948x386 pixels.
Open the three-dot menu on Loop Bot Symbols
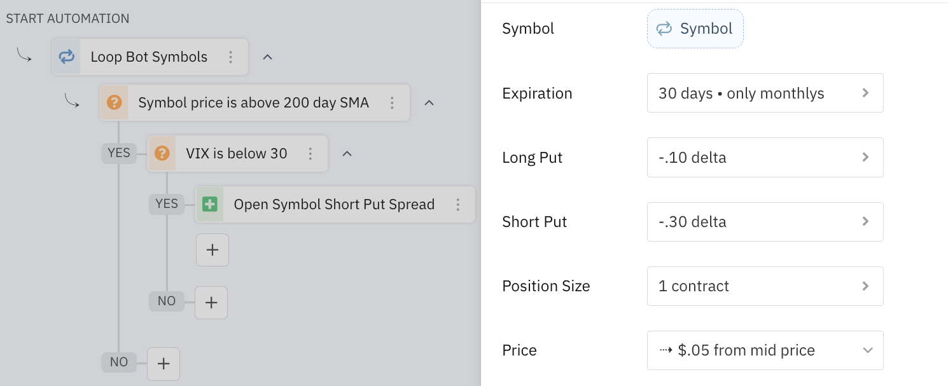click(231, 57)
